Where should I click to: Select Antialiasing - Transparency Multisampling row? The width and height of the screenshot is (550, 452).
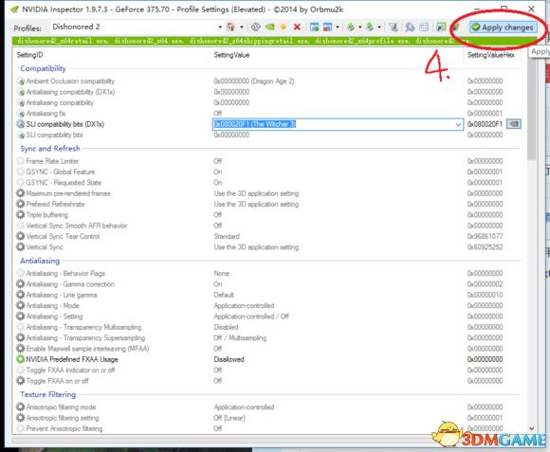[x=268, y=327]
